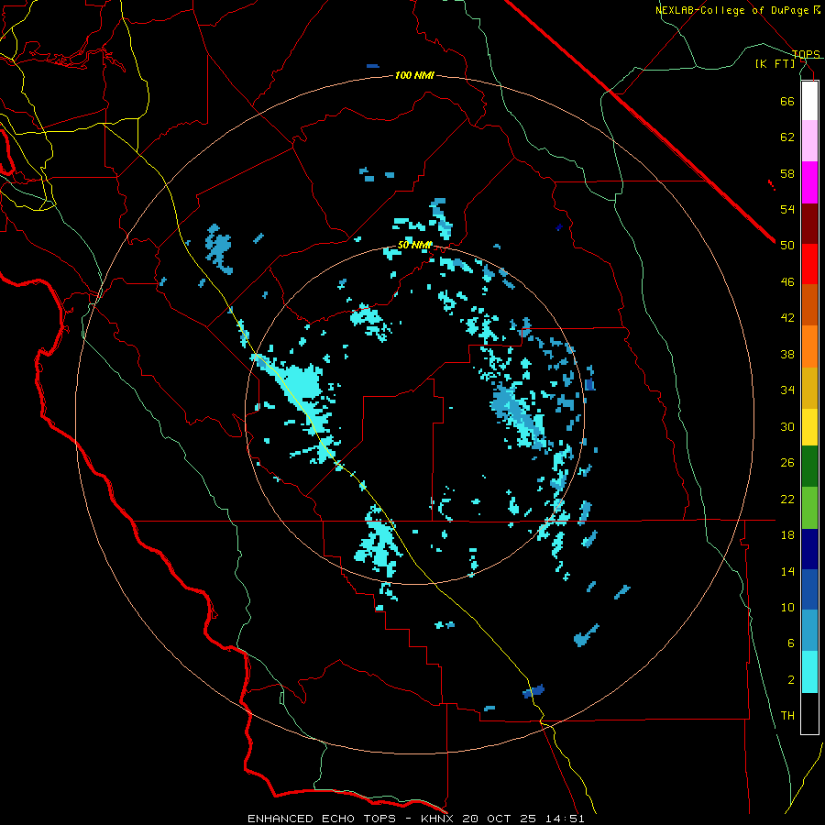
Task: Click the '38' legend value
Action: (x=787, y=354)
